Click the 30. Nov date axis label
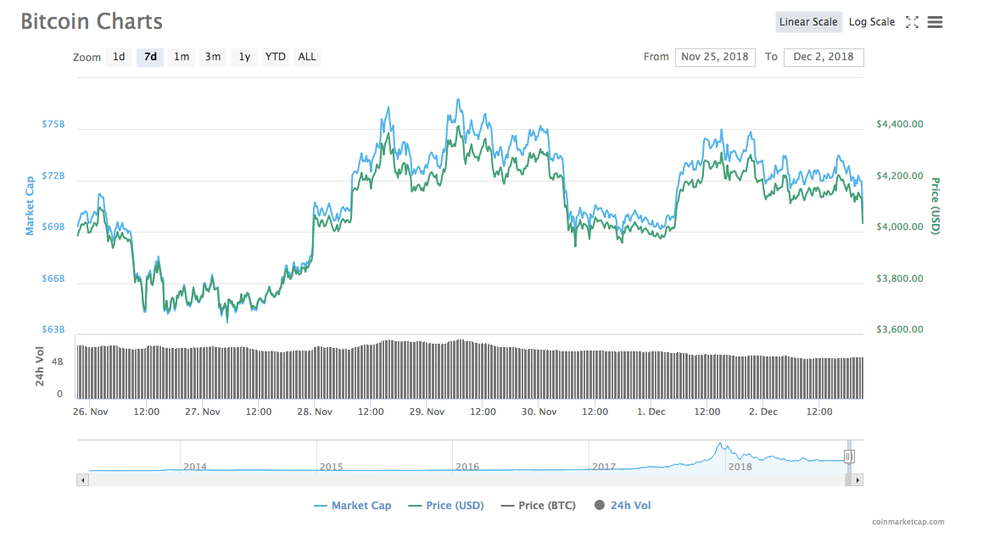The width and height of the screenshot is (983, 538). pyautogui.click(x=539, y=412)
